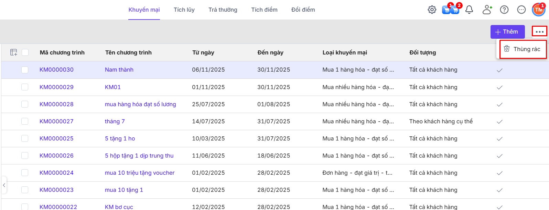Screen dimensions: 549x210
Task: Open the TM user avatar menu
Action: pos(538,10)
